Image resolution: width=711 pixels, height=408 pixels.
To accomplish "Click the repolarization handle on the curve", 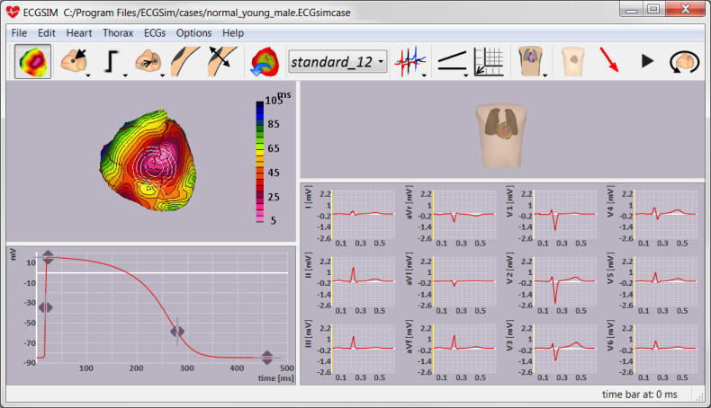I will click(x=177, y=332).
